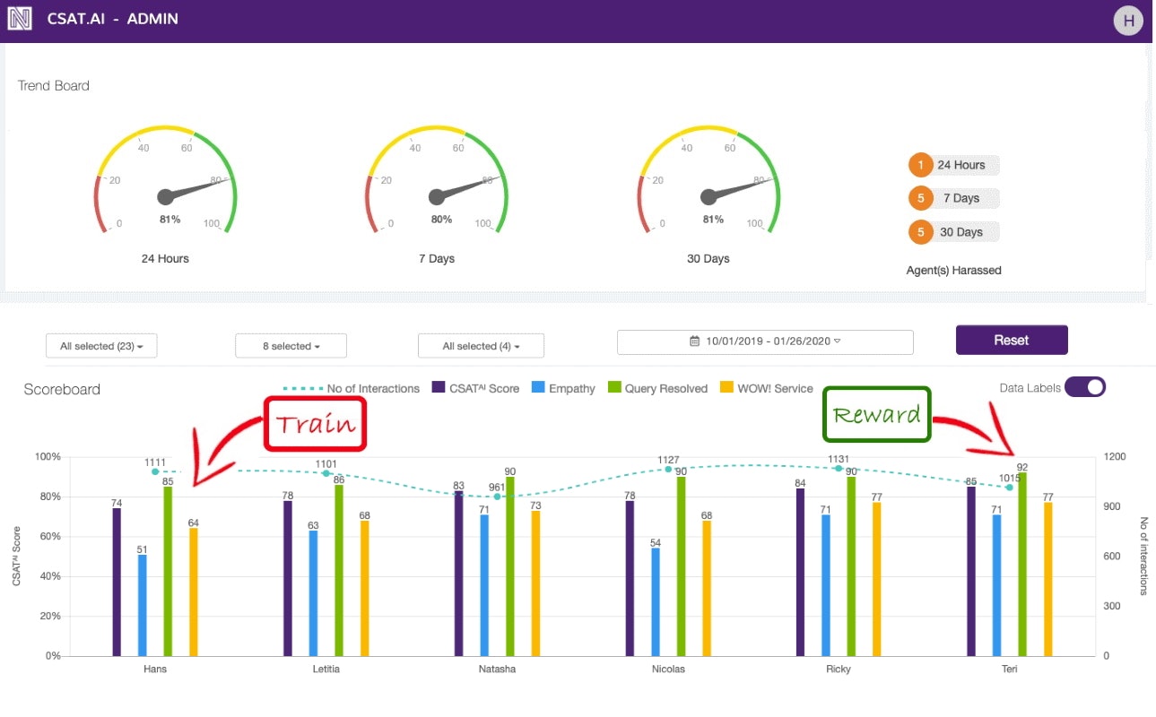Click Hans's purple CSAT score bar

coord(117,583)
